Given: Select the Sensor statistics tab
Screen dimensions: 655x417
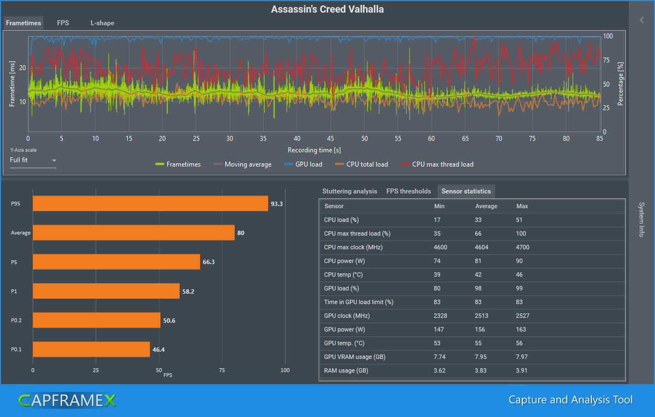Looking at the screenshot, I should coord(466,191).
